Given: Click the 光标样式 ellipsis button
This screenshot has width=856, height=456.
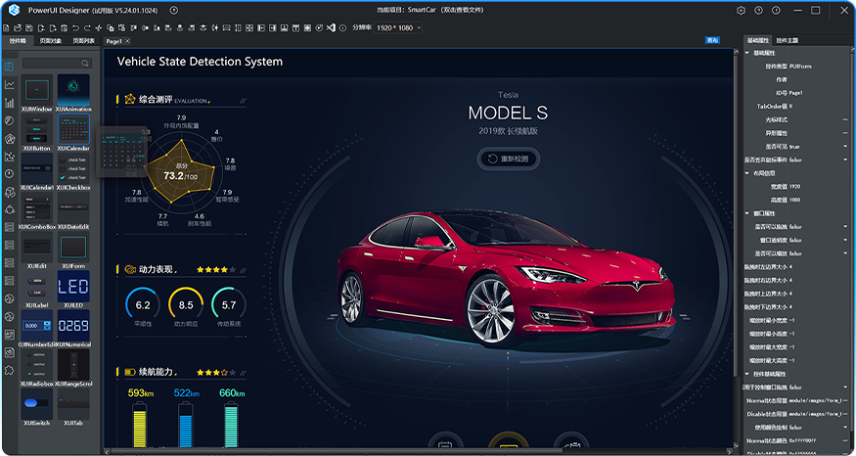Looking at the screenshot, I should (x=845, y=119).
